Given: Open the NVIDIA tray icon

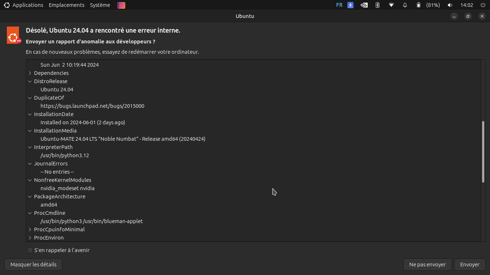Looking at the screenshot, I should (x=364, y=5).
